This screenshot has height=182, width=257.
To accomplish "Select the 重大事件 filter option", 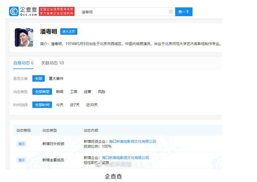I will click(x=56, y=79).
